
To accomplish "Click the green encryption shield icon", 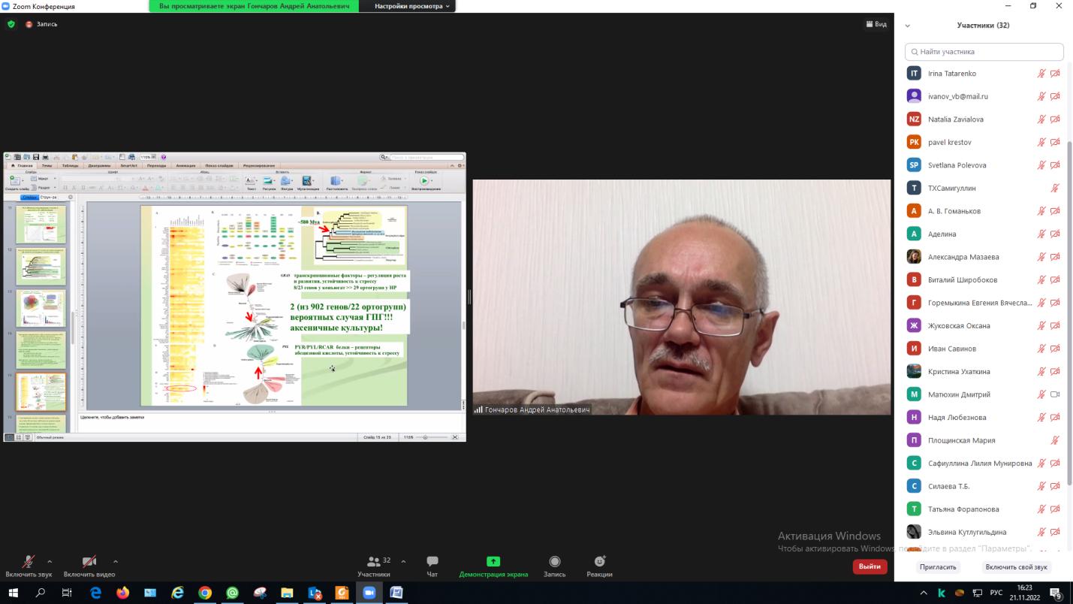I will (11, 24).
